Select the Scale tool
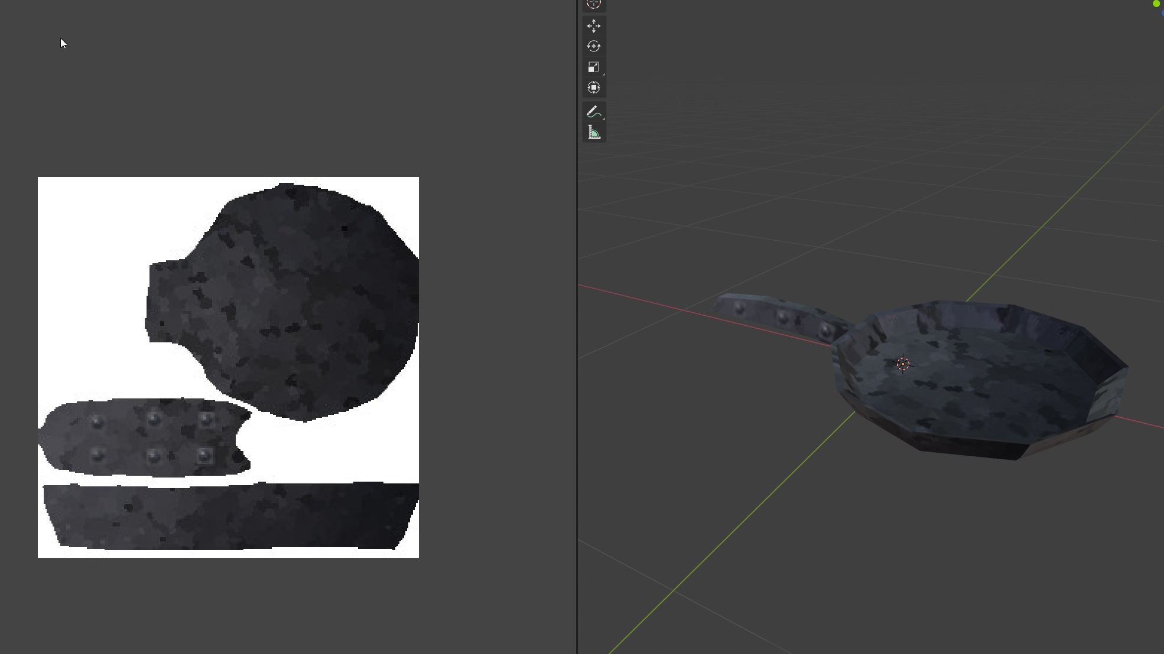1164x654 pixels. [594, 67]
